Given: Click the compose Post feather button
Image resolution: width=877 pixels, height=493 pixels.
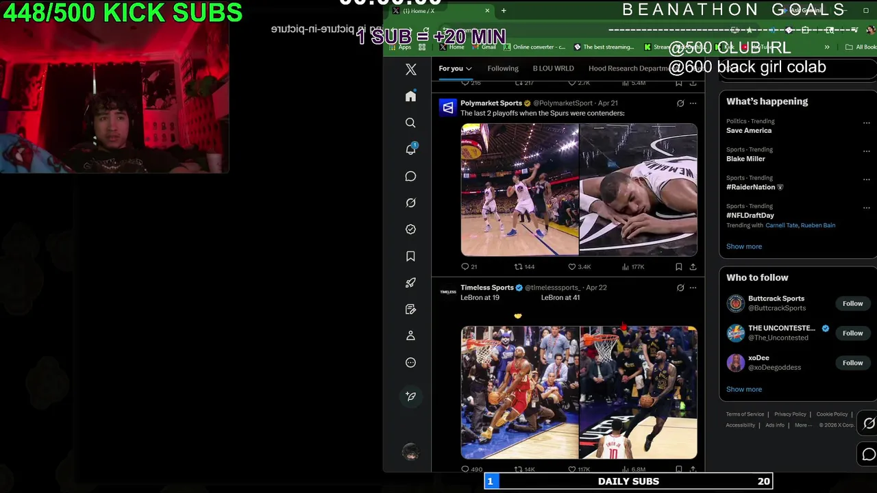Looking at the screenshot, I should (x=410, y=396).
